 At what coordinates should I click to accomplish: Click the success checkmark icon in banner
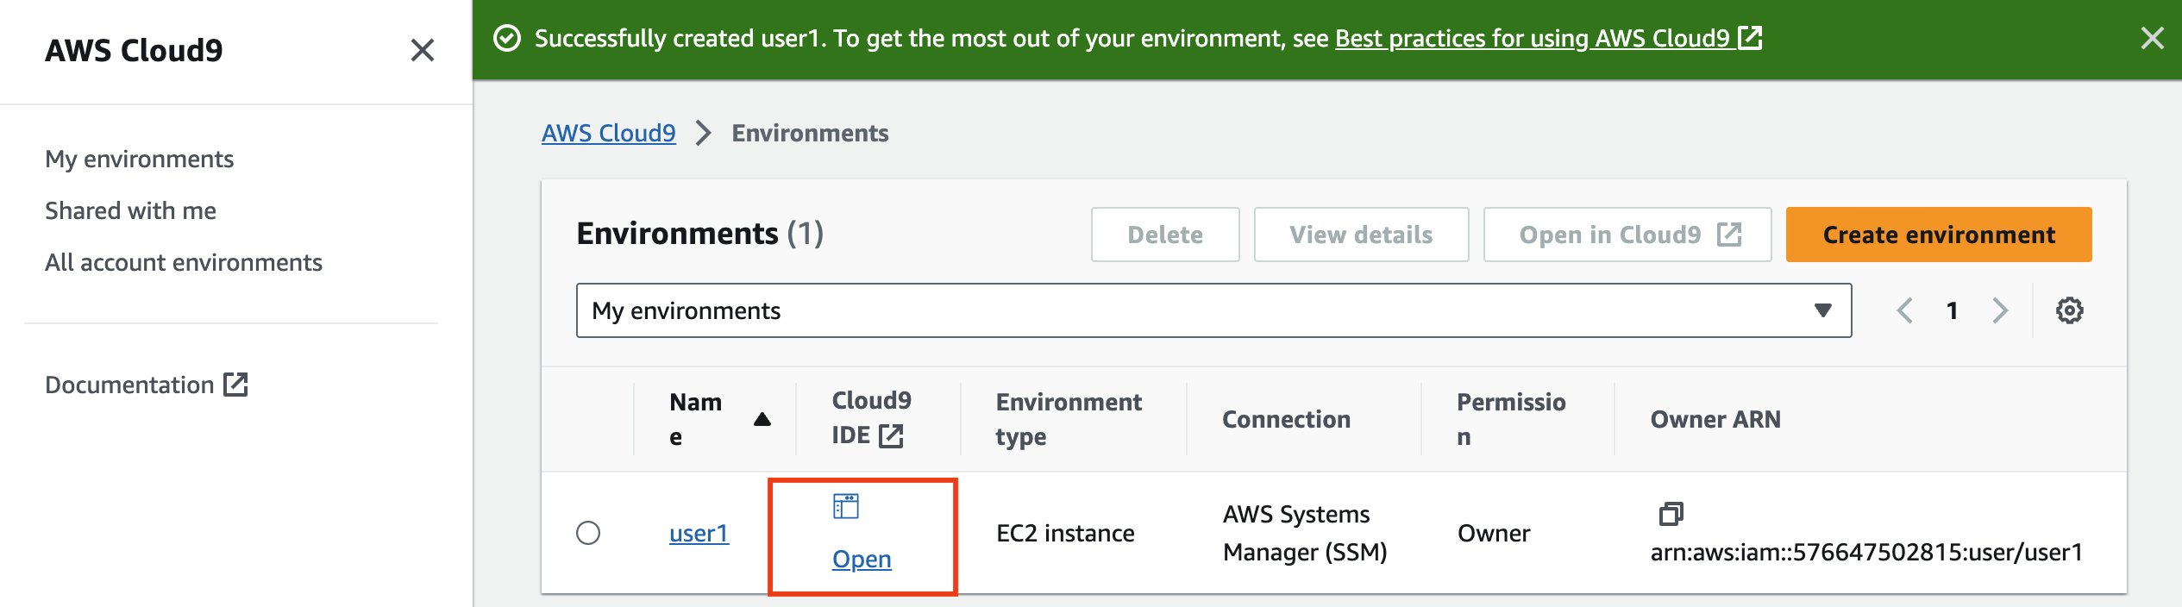[507, 39]
